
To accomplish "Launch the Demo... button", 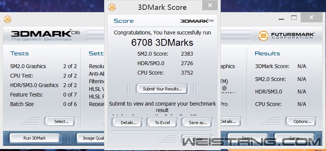I will (248, 138).
